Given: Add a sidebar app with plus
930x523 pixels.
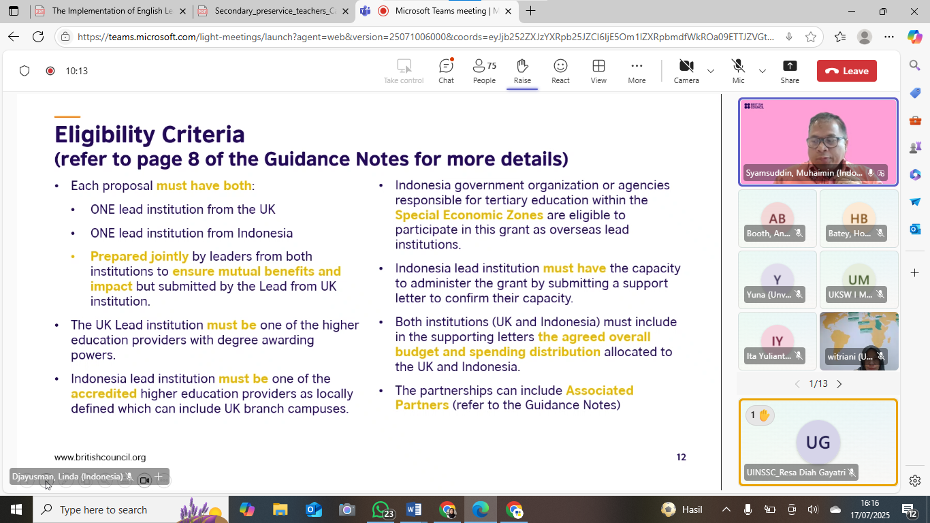Looking at the screenshot, I should 914,272.
